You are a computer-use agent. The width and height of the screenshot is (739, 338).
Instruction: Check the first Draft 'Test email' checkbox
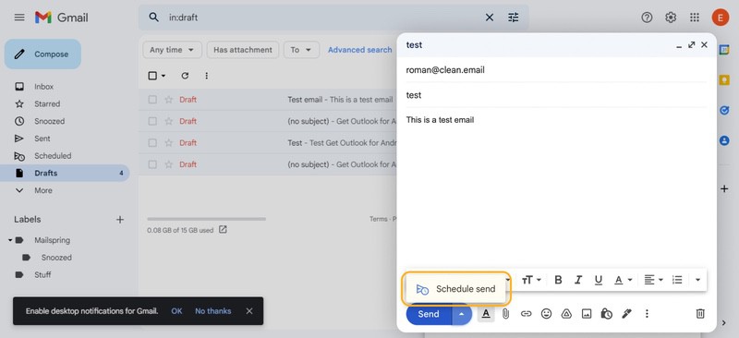[x=152, y=100]
